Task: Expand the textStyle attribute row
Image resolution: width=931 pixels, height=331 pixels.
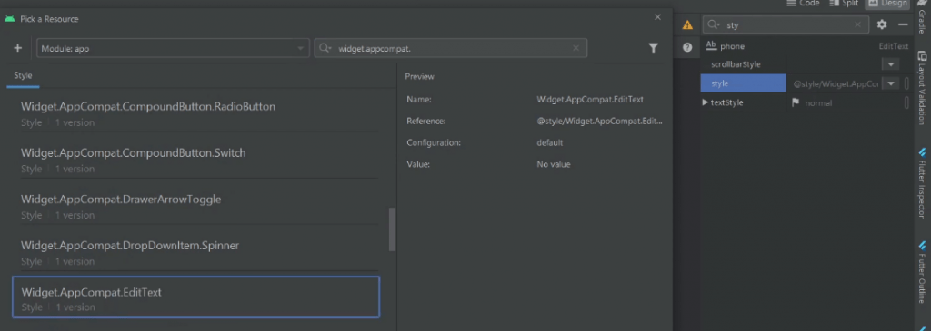Action: tap(706, 102)
